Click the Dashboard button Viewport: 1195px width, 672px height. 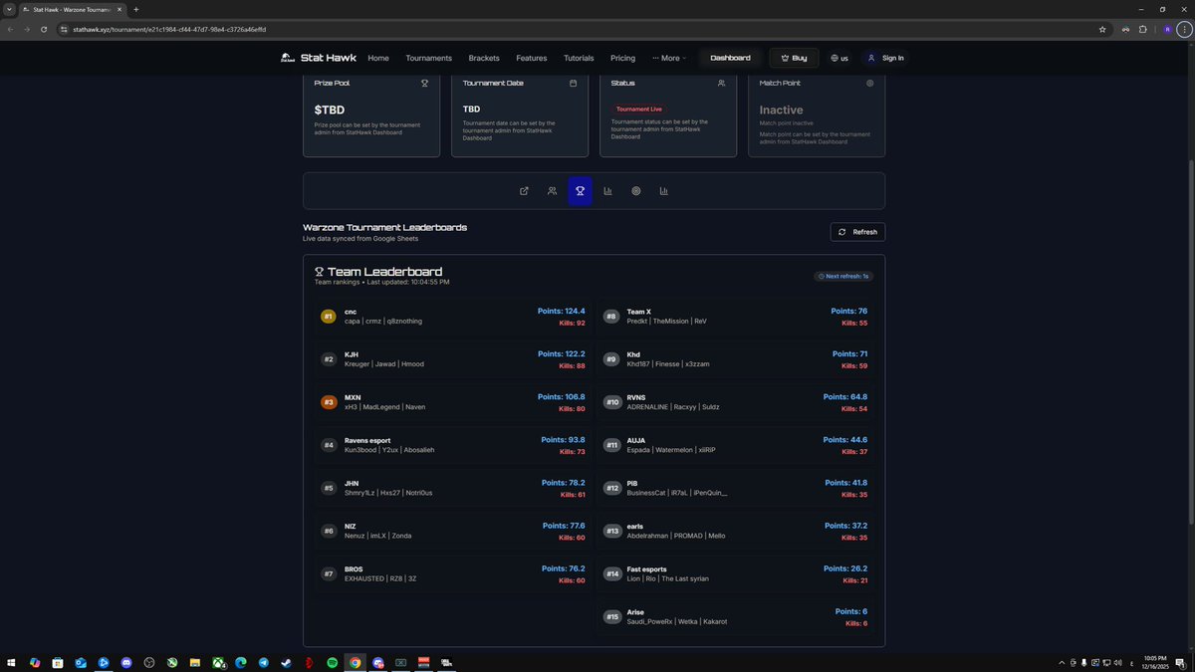(x=730, y=58)
